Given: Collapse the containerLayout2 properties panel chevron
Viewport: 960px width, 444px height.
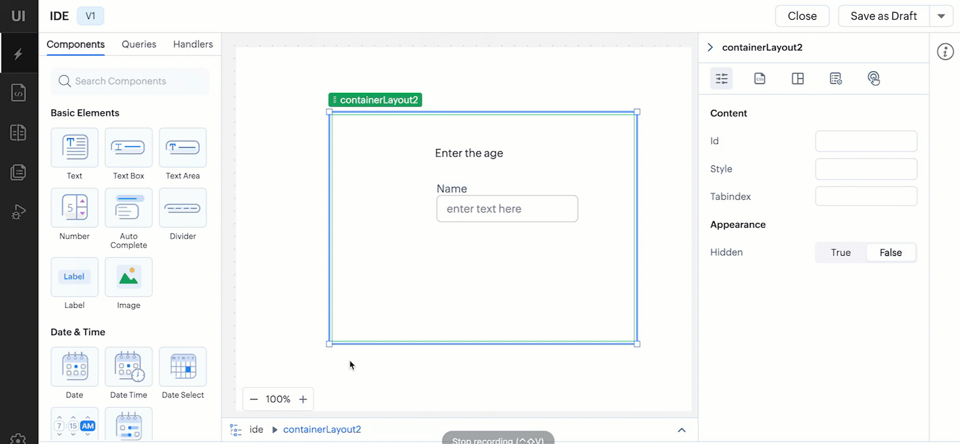Looking at the screenshot, I should [x=710, y=48].
